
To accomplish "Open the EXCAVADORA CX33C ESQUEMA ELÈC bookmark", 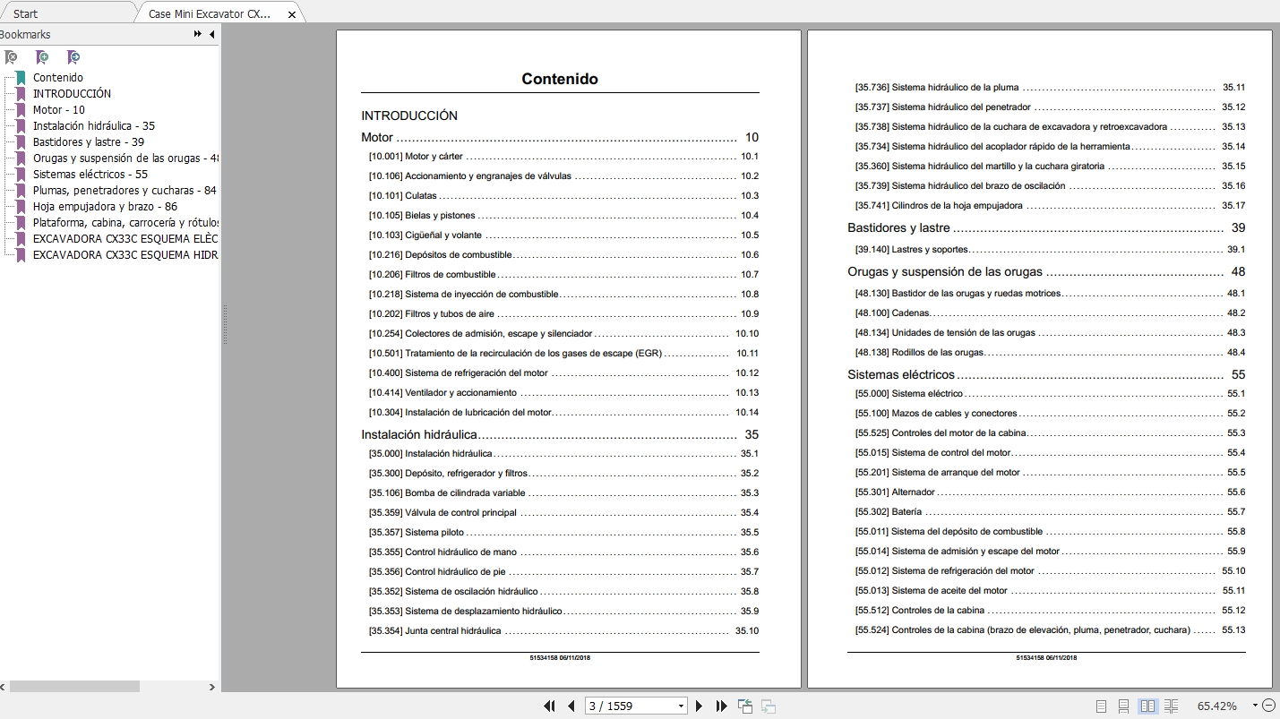I will [125, 239].
